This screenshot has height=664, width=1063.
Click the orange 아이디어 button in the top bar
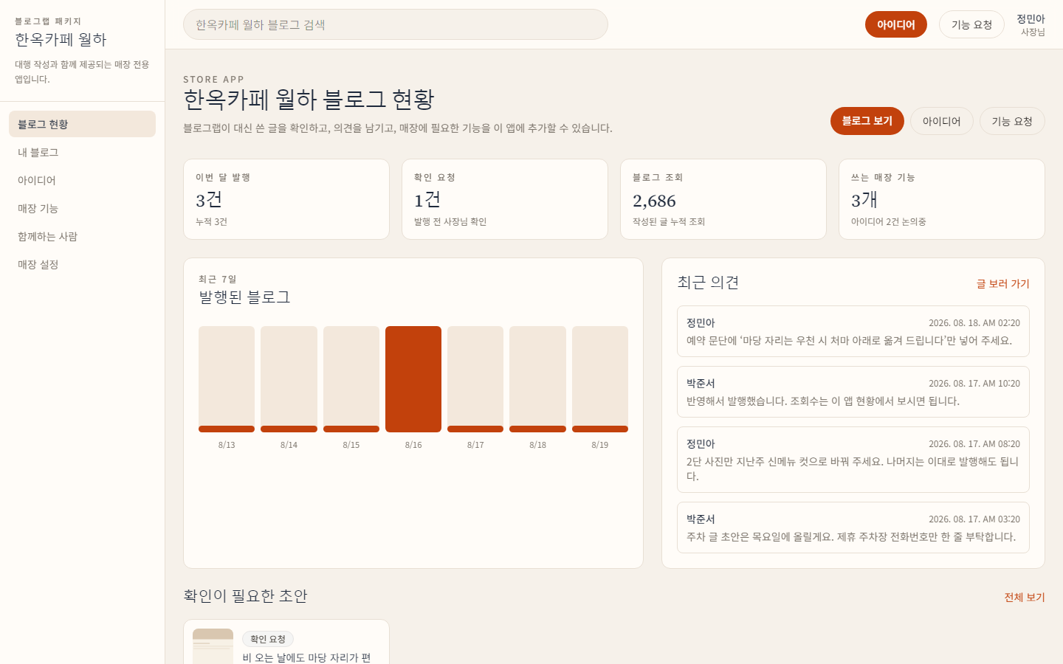point(895,24)
